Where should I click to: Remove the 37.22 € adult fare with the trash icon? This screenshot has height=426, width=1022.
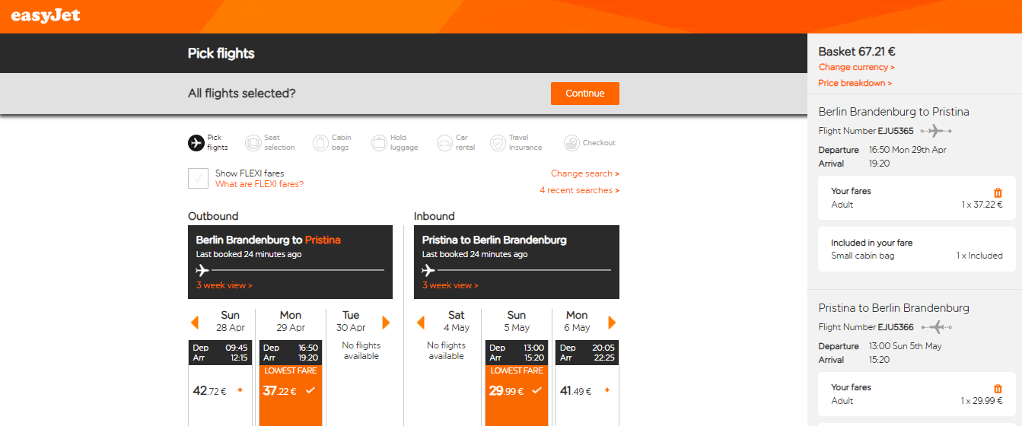click(x=998, y=193)
